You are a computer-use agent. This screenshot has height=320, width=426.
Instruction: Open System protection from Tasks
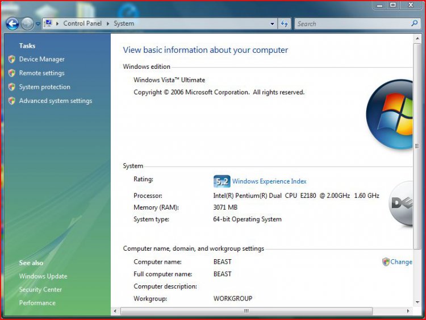click(44, 87)
